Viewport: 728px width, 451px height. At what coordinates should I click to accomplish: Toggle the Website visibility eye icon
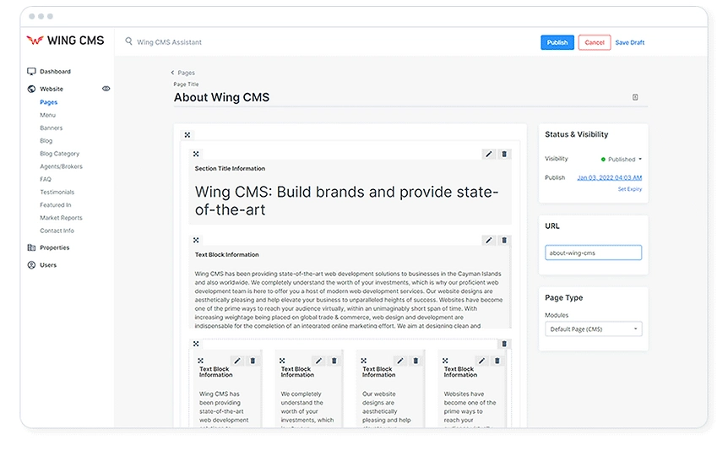[106, 89]
